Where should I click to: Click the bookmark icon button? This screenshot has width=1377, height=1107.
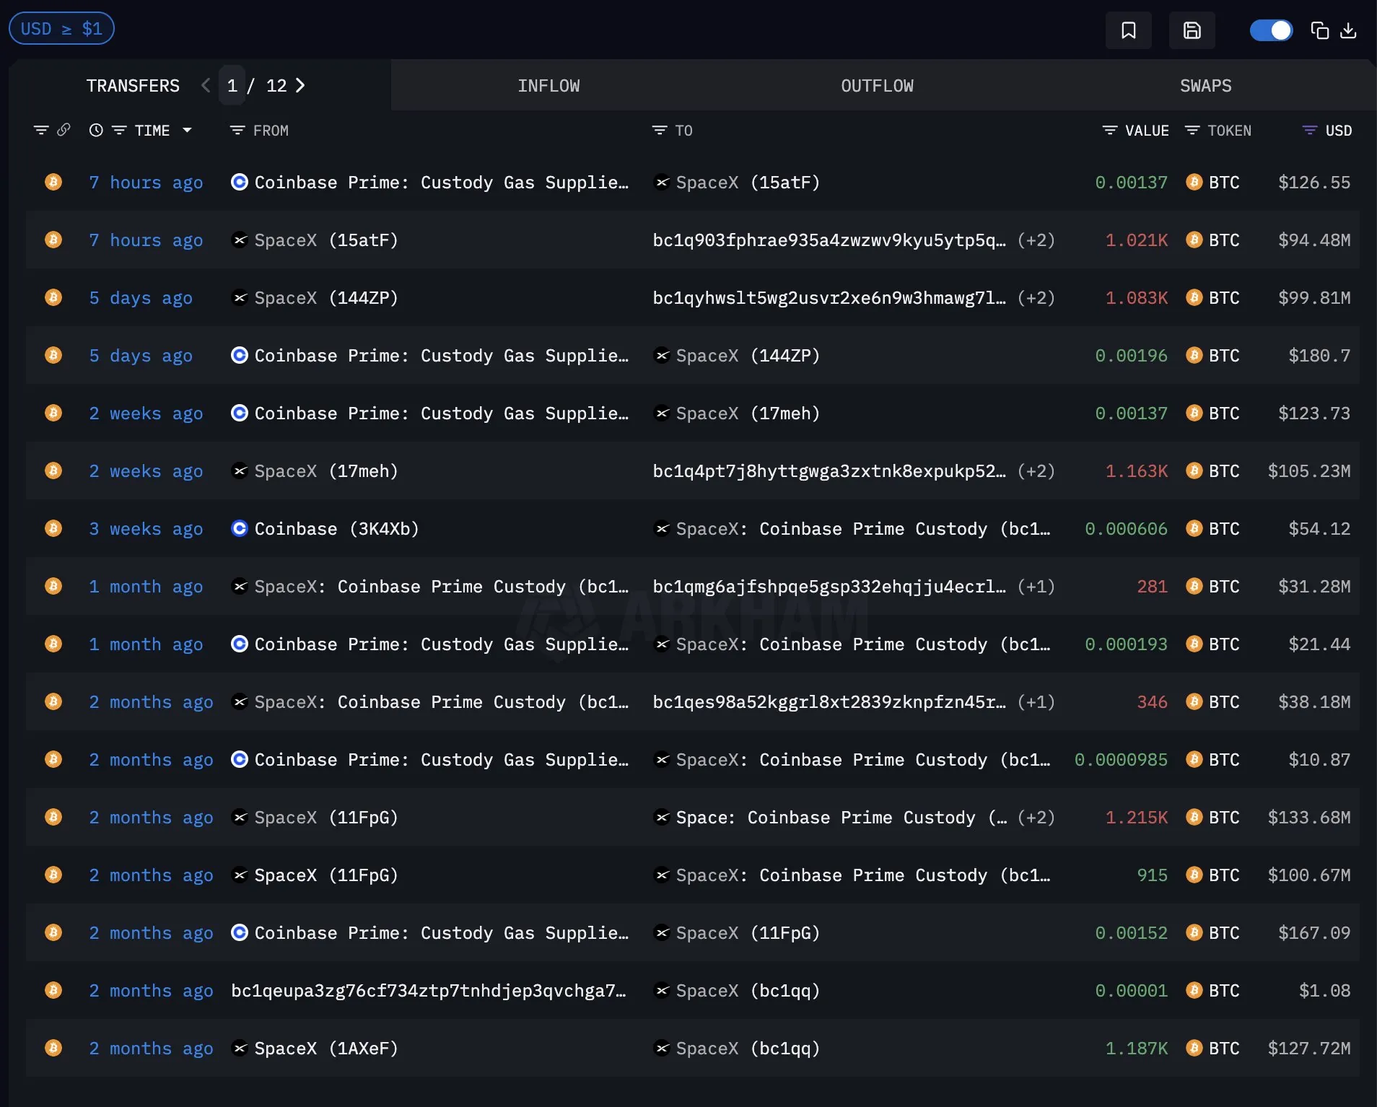(x=1128, y=30)
